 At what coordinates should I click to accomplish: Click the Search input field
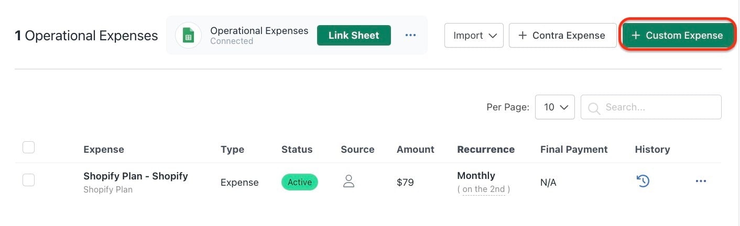coord(651,107)
